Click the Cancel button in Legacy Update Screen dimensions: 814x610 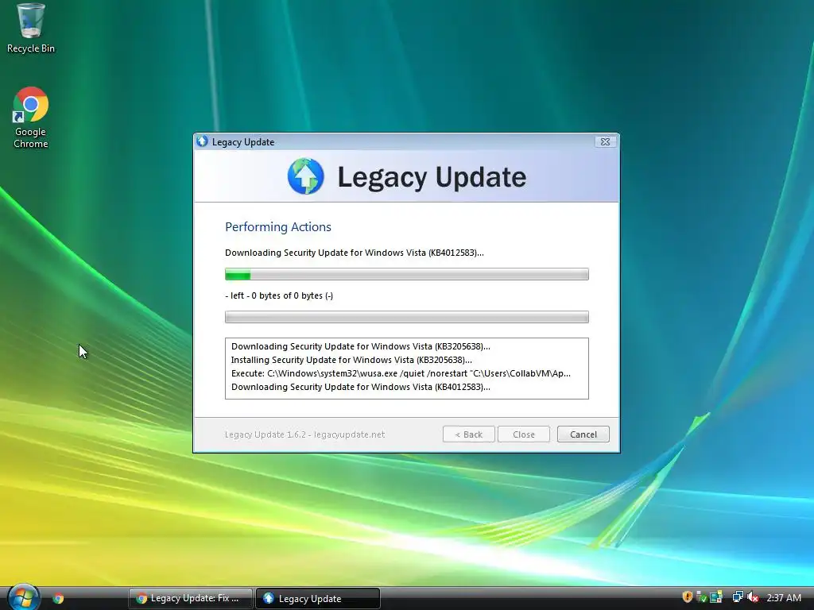tap(583, 434)
